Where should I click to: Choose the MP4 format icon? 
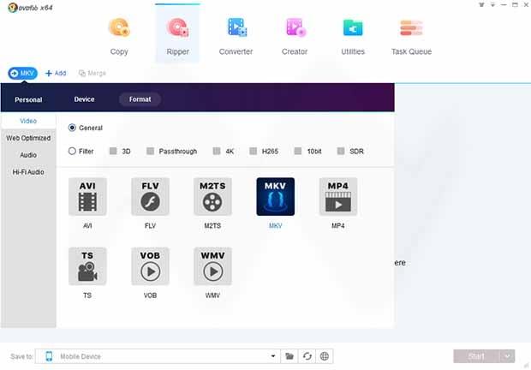[x=338, y=197]
